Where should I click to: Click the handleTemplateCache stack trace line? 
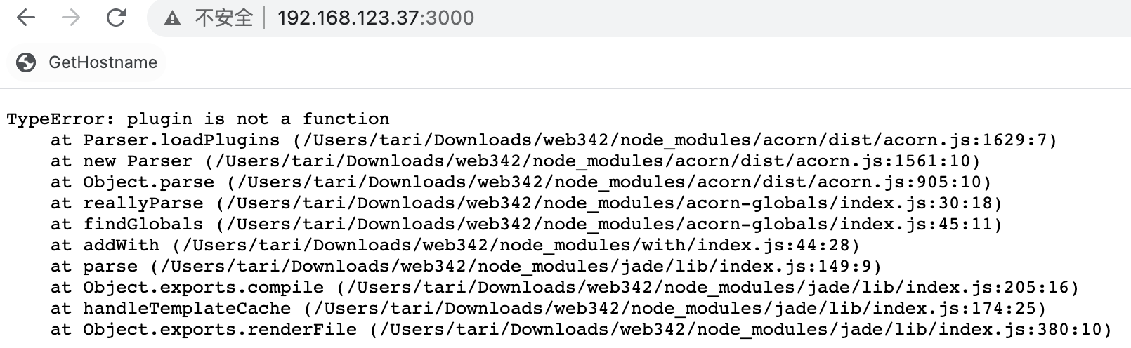click(x=548, y=308)
